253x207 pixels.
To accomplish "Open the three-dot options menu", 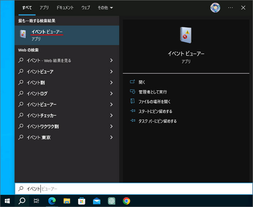I will 230,8.
